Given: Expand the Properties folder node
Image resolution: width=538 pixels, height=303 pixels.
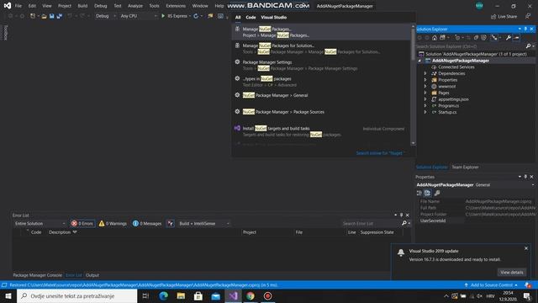Looking at the screenshot, I should 425,80.
